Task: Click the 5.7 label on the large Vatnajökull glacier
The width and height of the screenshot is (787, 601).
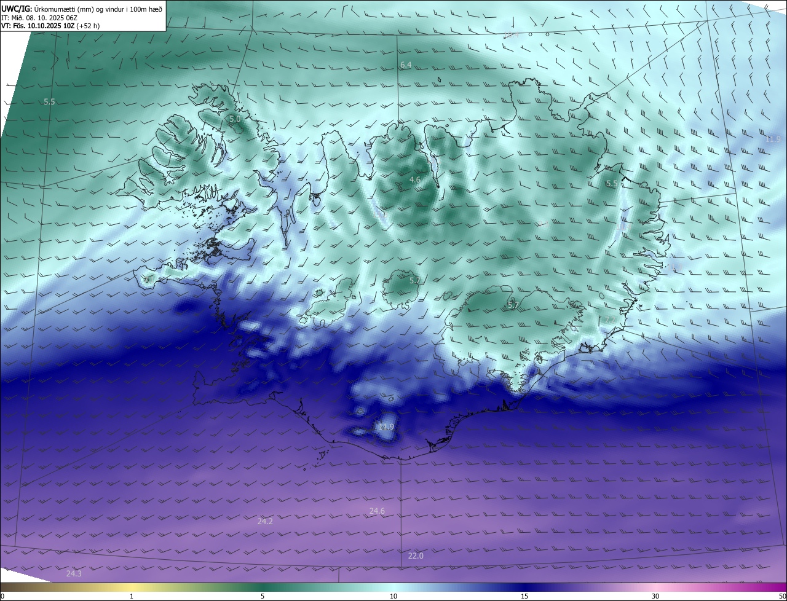Action: tap(513, 305)
